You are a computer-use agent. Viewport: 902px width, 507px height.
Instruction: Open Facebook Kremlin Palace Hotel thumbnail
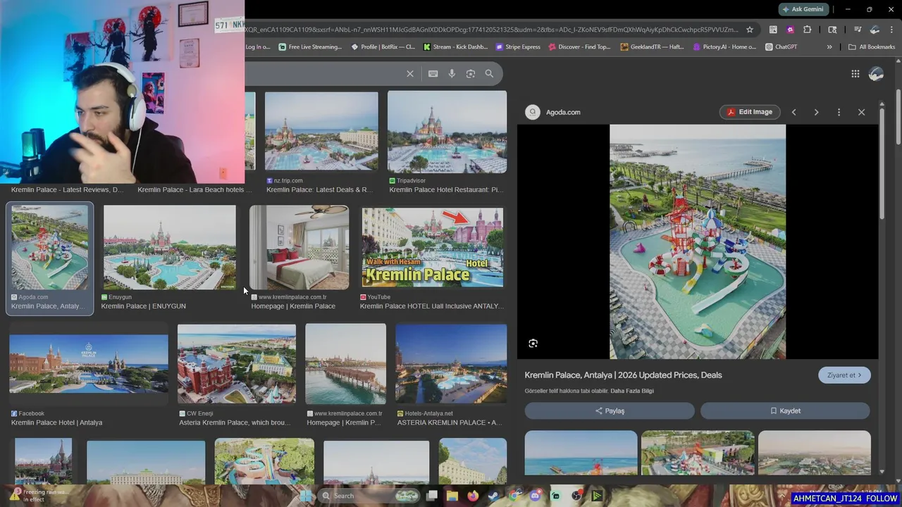(89, 364)
